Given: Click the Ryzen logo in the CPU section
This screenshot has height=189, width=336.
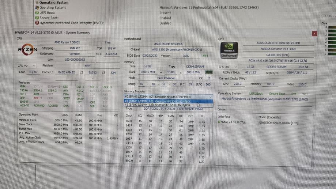Looking at the screenshot, I should (27, 49).
